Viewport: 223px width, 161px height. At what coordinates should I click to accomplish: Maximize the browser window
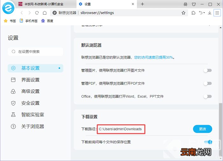click(210, 4)
